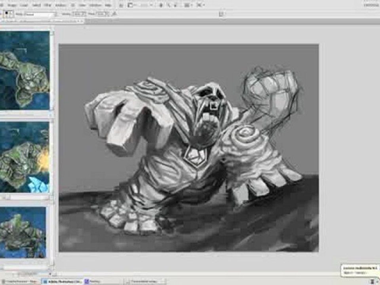The height and width of the screenshot is (285, 380).
Task: Open the View menu
Action: (x=82, y=5)
